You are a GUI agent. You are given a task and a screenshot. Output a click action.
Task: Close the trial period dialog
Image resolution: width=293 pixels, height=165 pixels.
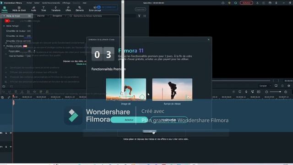[209, 39]
